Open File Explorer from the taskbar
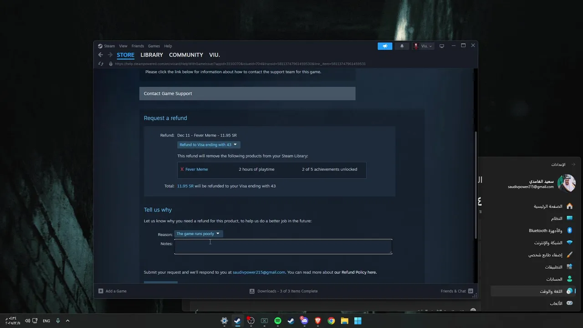 click(x=344, y=321)
